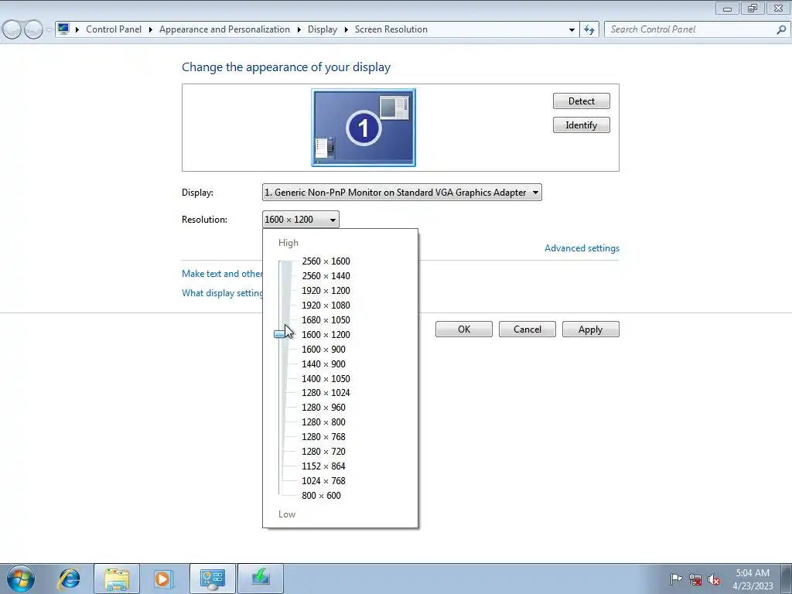The image size is (792, 594).
Task: Choose 1280 × 1024 resolution
Action: pos(326,392)
